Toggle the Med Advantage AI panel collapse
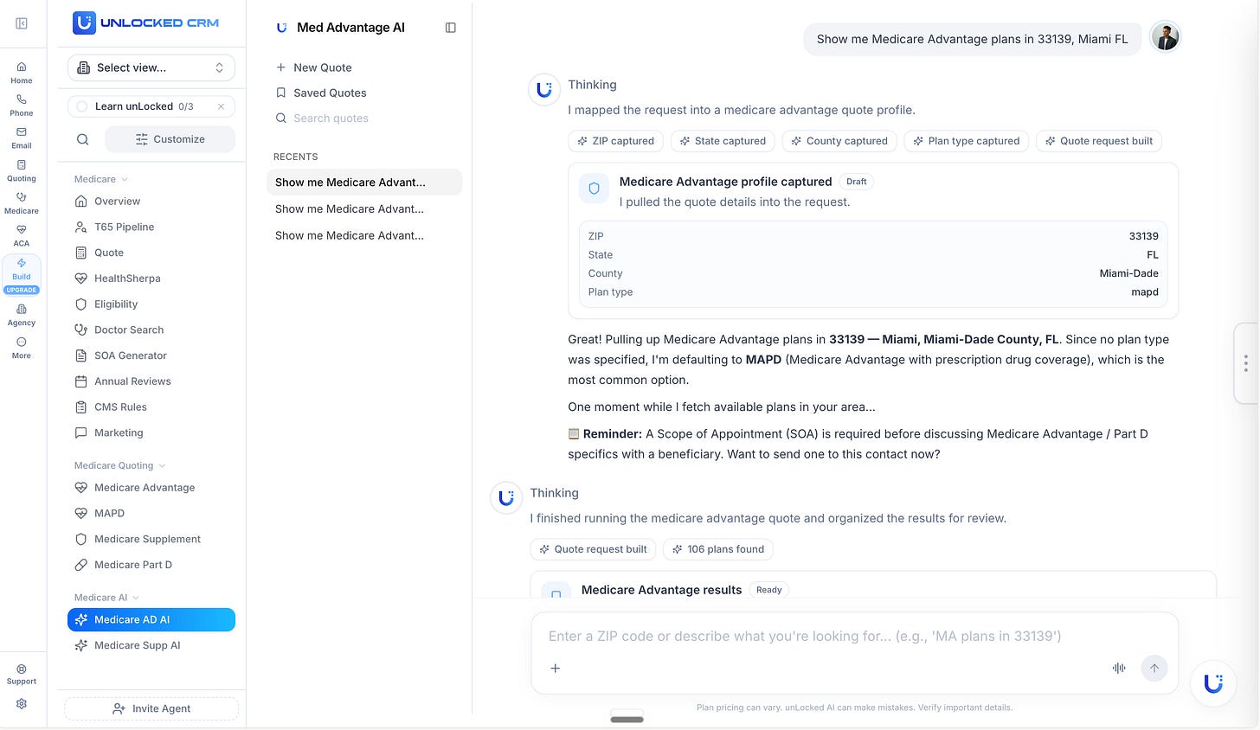 pos(451,28)
